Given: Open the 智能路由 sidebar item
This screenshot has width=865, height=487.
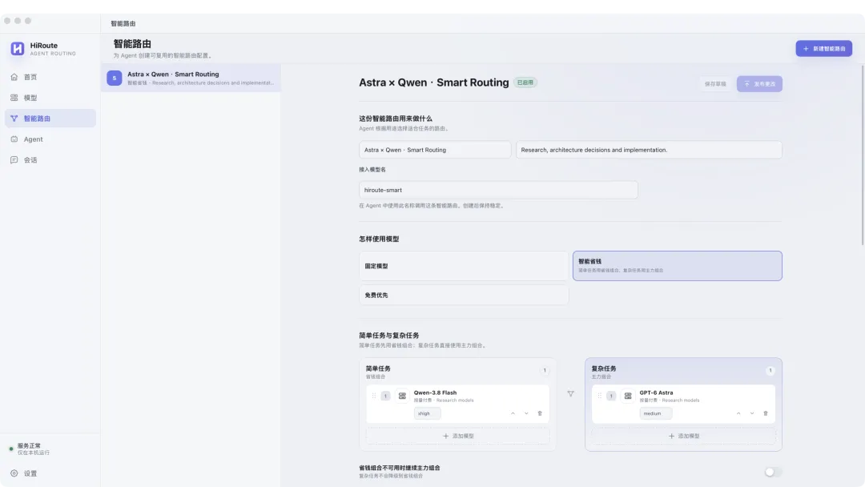Looking at the screenshot, I should (x=50, y=119).
